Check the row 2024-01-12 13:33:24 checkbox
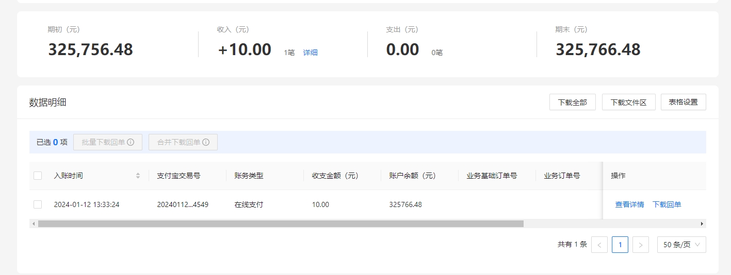 point(38,204)
